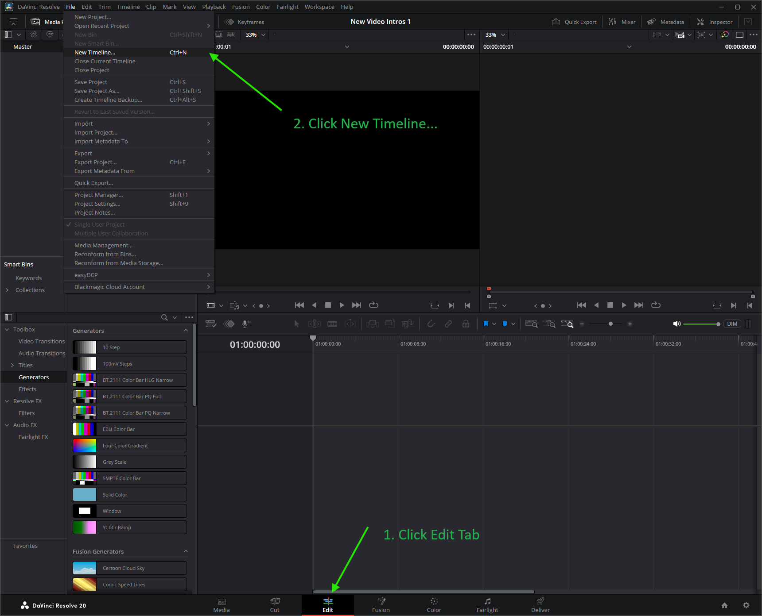Adjust the green volume slider
This screenshot has width=762, height=616.
coord(701,324)
